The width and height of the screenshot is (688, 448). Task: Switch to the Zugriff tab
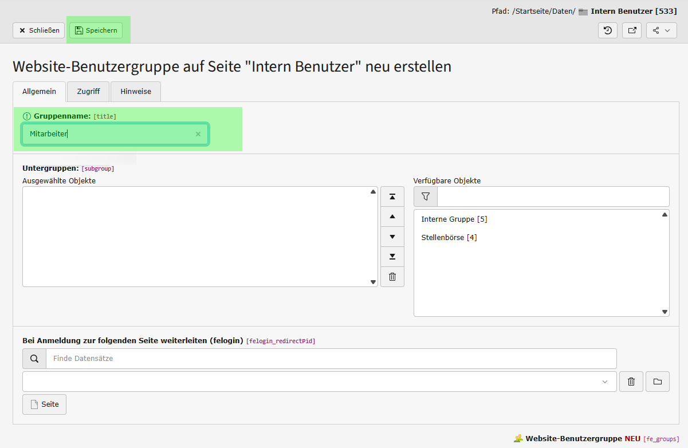89,91
